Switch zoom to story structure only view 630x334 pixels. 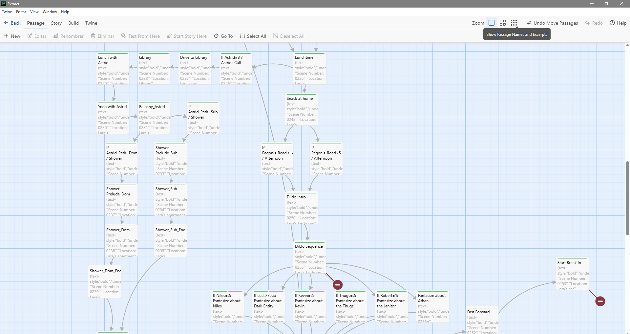coord(514,23)
